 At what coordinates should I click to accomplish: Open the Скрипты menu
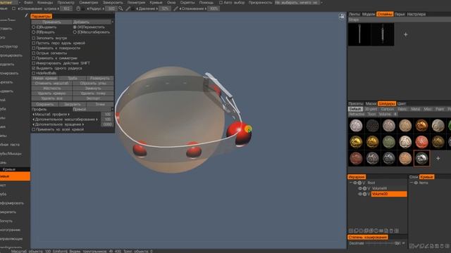point(187,3)
